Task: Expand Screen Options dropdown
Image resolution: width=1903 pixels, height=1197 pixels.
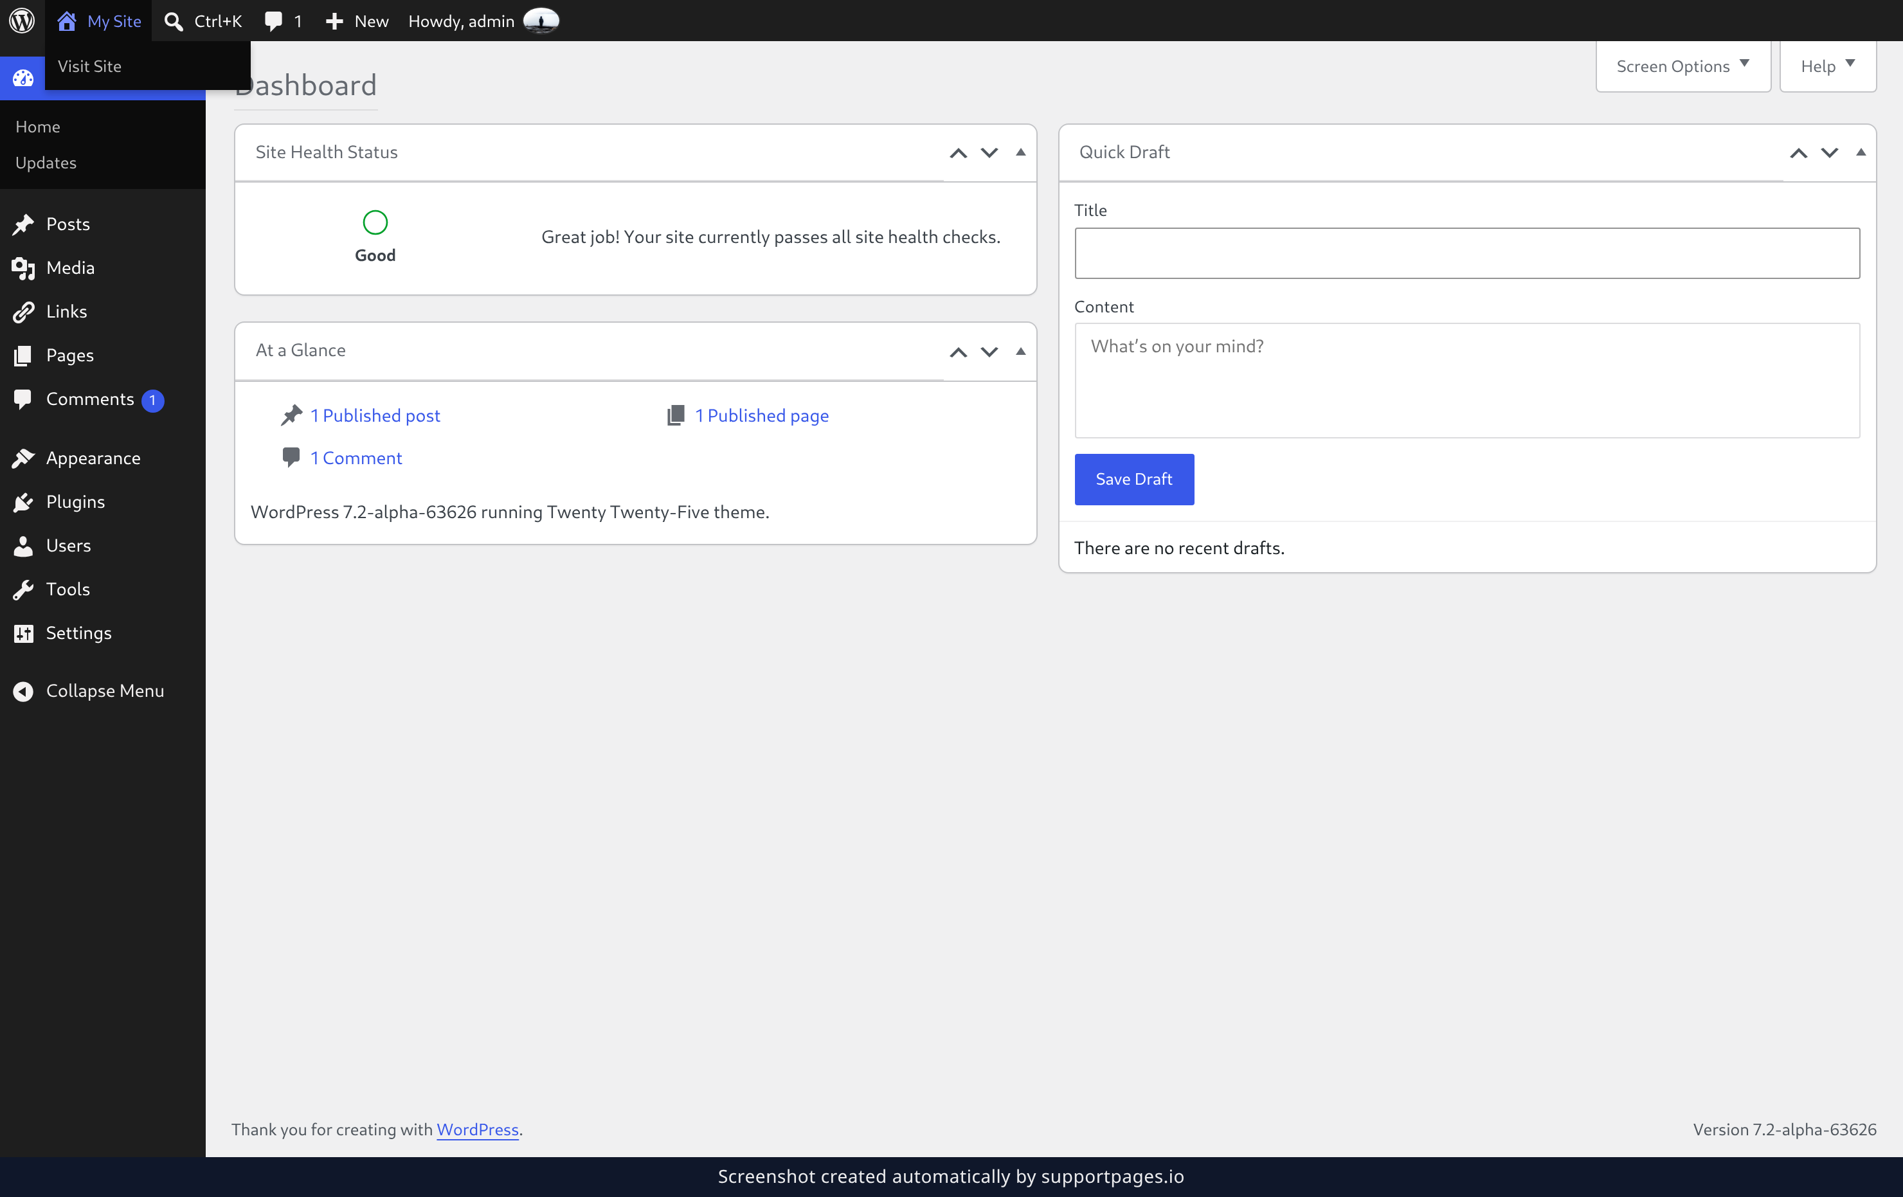Action: (x=1682, y=66)
